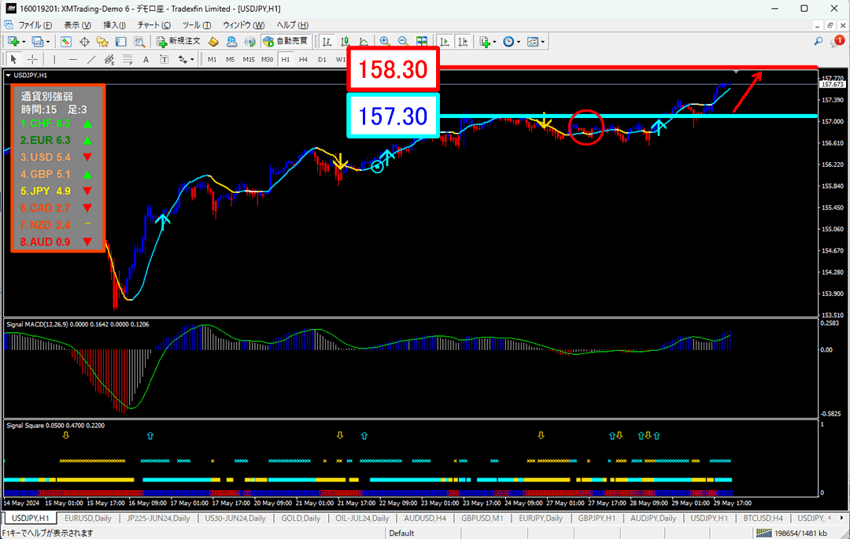This screenshot has width=850, height=539.
Task: Select the Text (A) tool
Action: (x=146, y=59)
